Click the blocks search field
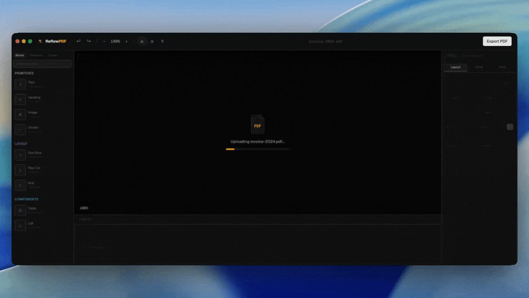529x298 pixels. point(43,64)
